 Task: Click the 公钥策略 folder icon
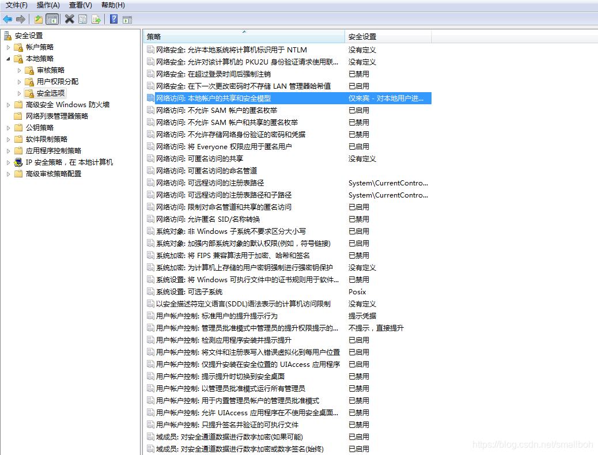tap(18, 128)
